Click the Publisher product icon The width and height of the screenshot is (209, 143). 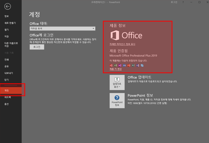click(133, 65)
